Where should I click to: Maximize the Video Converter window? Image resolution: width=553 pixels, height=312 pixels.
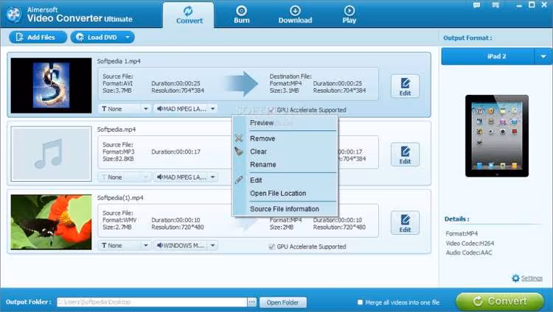pyautogui.click(x=532, y=5)
